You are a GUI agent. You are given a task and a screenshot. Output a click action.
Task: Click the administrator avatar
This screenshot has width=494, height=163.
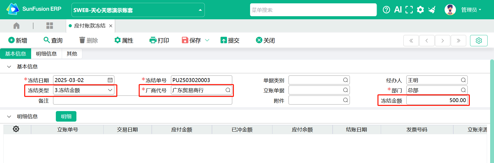(x=450, y=10)
